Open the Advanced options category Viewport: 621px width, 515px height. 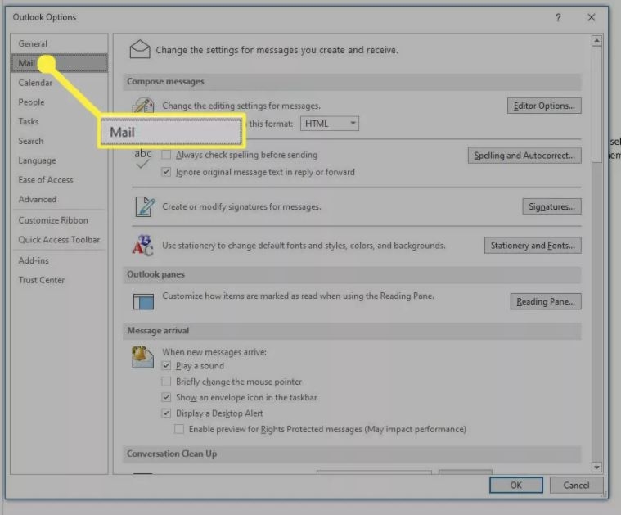(59, 199)
